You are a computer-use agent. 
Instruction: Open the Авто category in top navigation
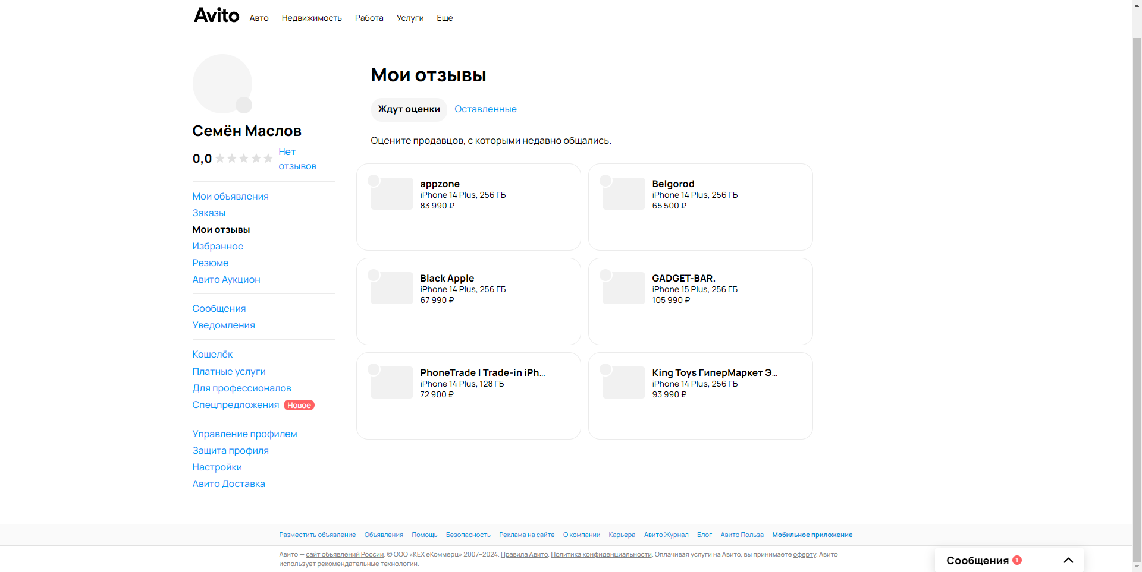click(259, 18)
